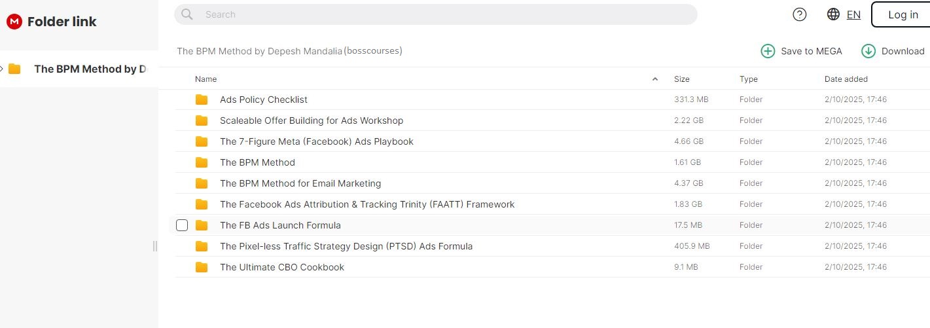This screenshot has width=930, height=328.
Task: Toggle the Name column sort arrow
Action: [x=655, y=79]
